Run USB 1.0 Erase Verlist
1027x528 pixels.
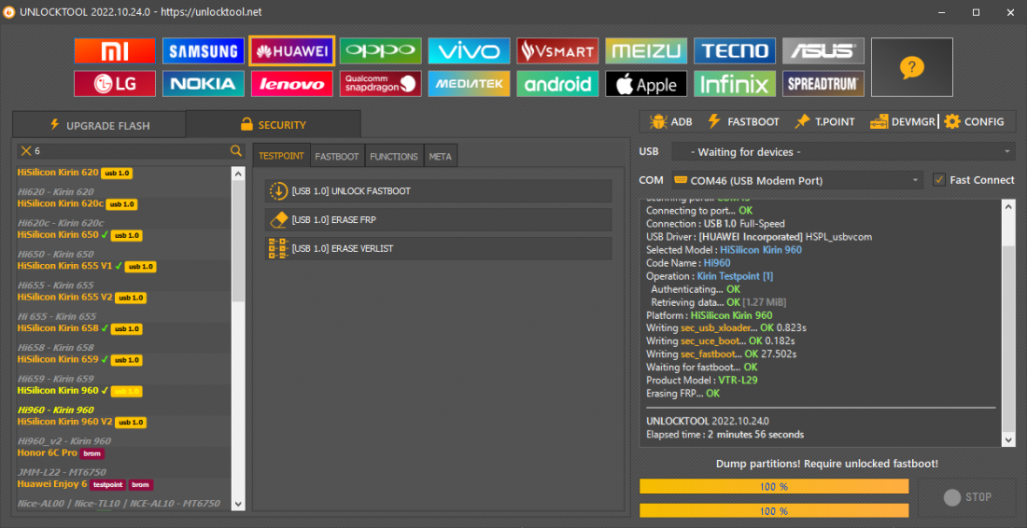coord(438,249)
